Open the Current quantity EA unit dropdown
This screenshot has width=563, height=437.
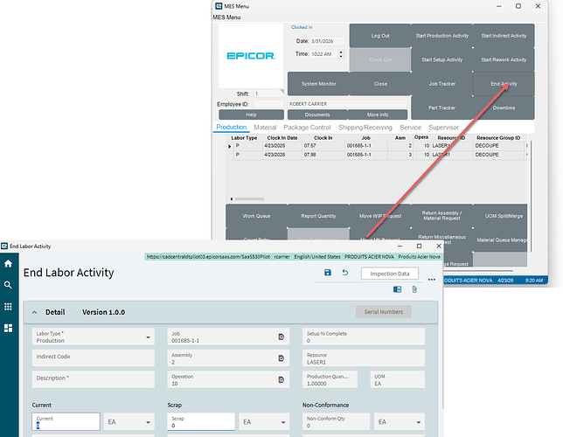(129, 422)
